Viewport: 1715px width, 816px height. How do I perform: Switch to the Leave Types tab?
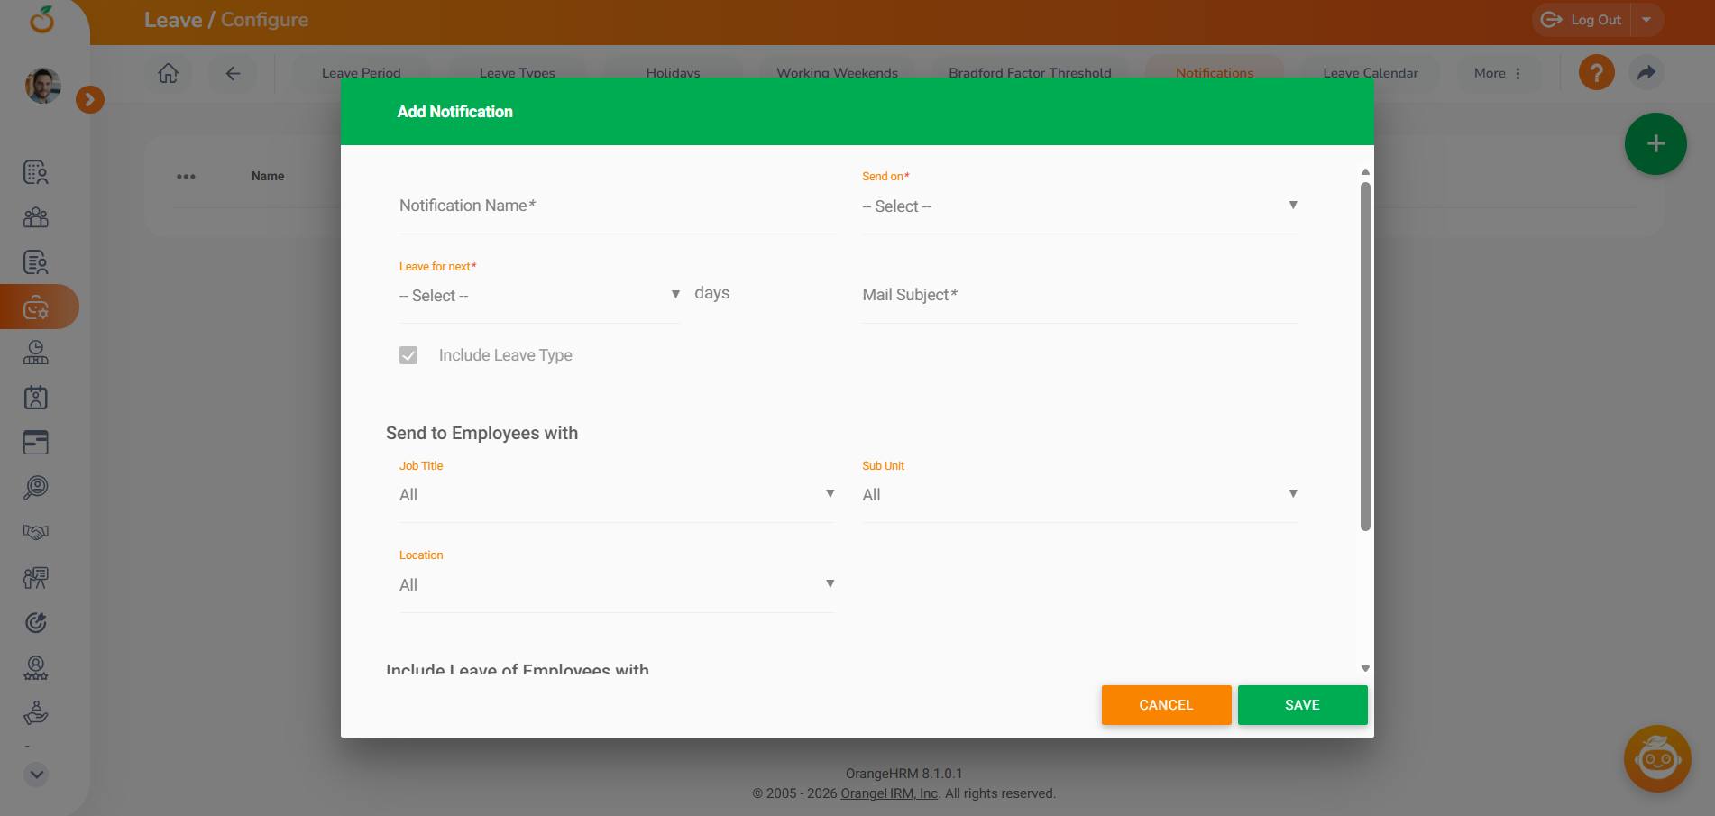tap(518, 73)
